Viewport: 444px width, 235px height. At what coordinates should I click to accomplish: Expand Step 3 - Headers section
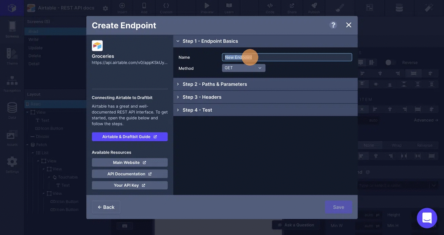click(x=265, y=97)
